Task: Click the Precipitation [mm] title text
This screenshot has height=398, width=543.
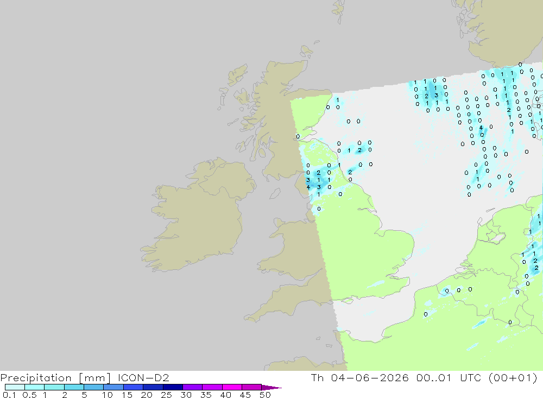Action: click(55, 377)
